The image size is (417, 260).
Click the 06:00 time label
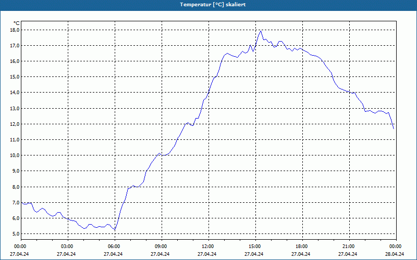pos(115,246)
